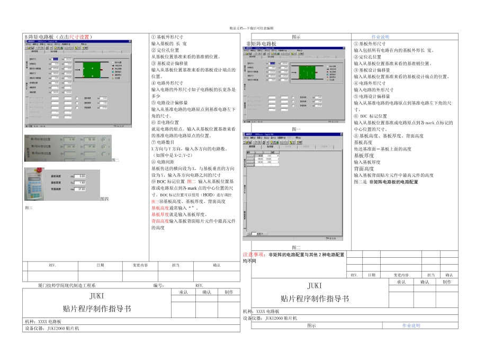Click the 厦门技师学院现代制造工程系 text
This screenshot has width=503, height=355.
(x=67, y=285)
